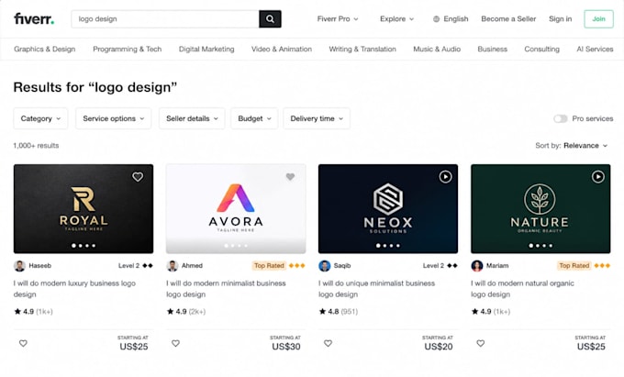Open Programming & Tech category
The width and height of the screenshot is (624, 377).
[128, 50]
